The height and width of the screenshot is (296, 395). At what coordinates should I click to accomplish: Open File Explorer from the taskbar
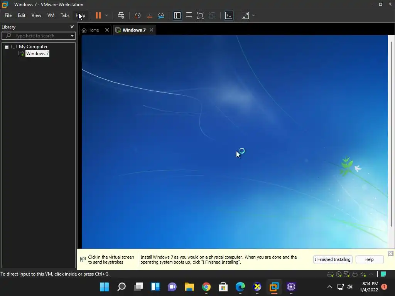pyautogui.click(x=189, y=287)
